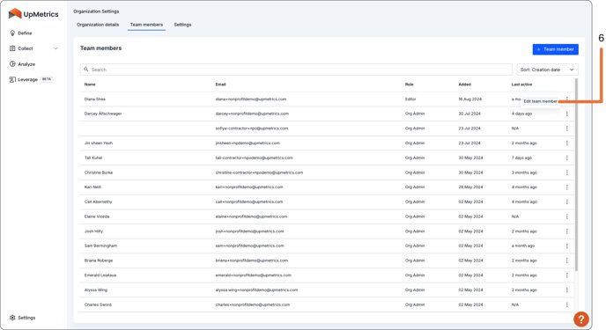Screen dimensions: 606x330
Task: Open the more options menu for Christine Burke
Action: click(x=567, y=172)
